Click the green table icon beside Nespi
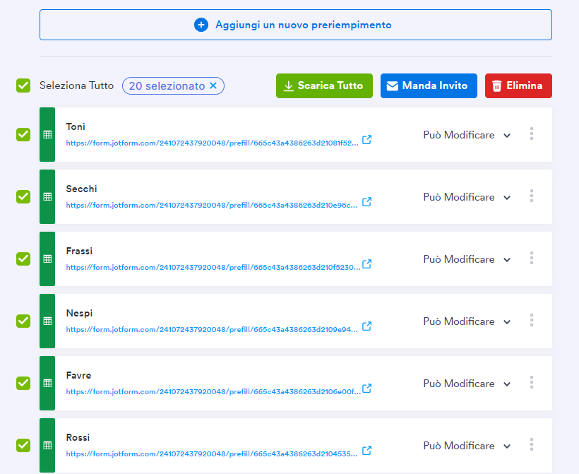 coord(47,321)
